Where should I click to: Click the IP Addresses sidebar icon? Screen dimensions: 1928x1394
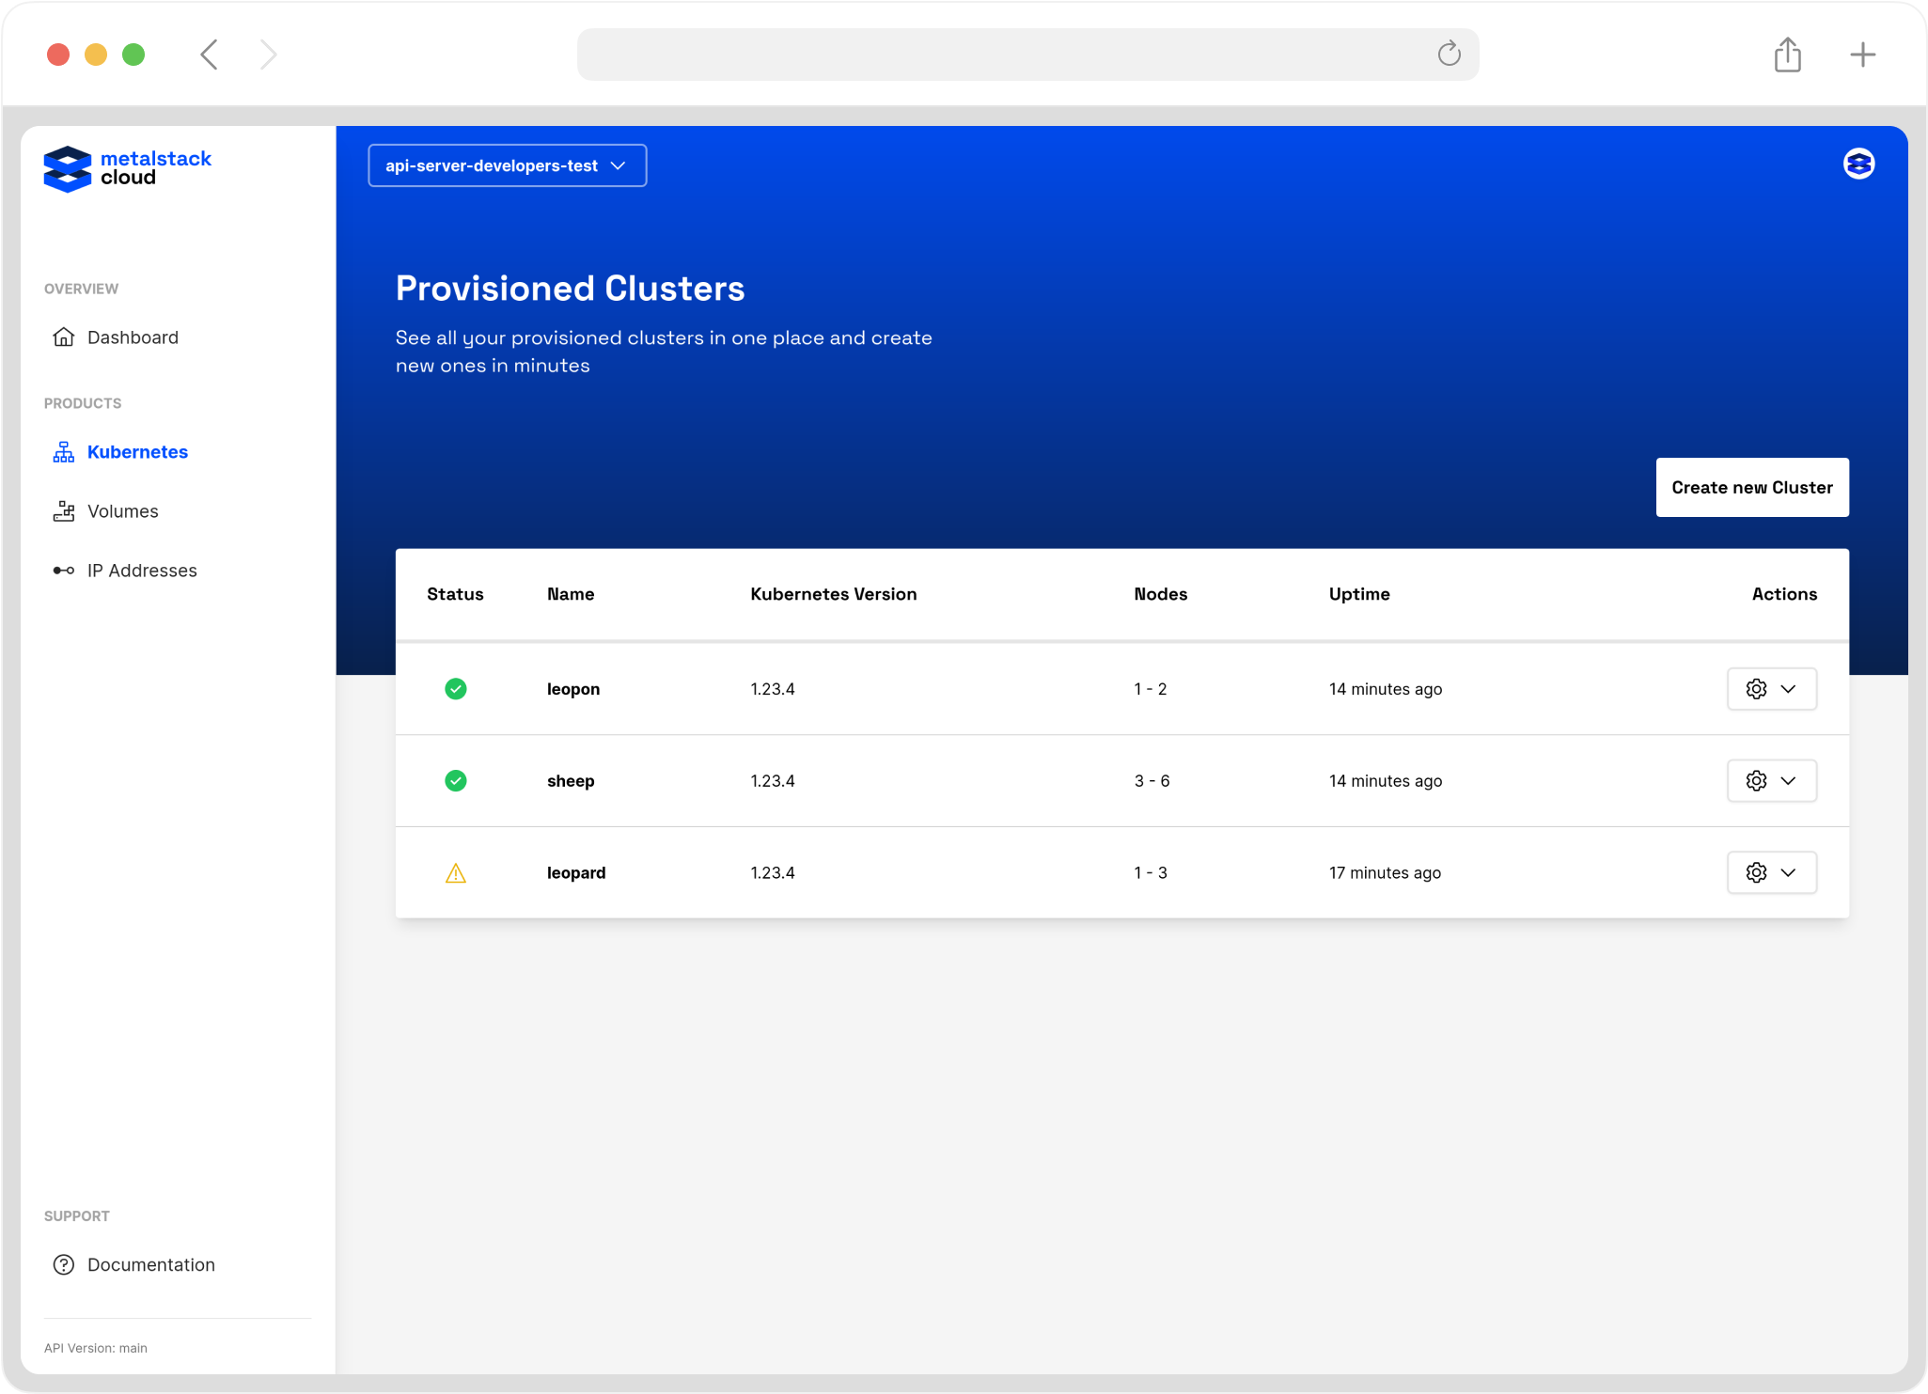click(63, 570)
